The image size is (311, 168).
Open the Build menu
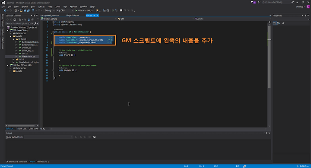coord(33,6)
